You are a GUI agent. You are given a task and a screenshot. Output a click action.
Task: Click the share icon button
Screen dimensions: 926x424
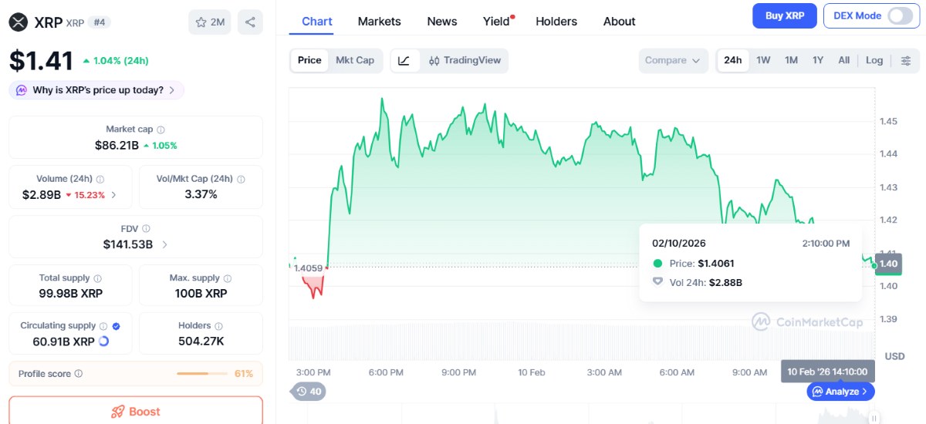(250, 22)
